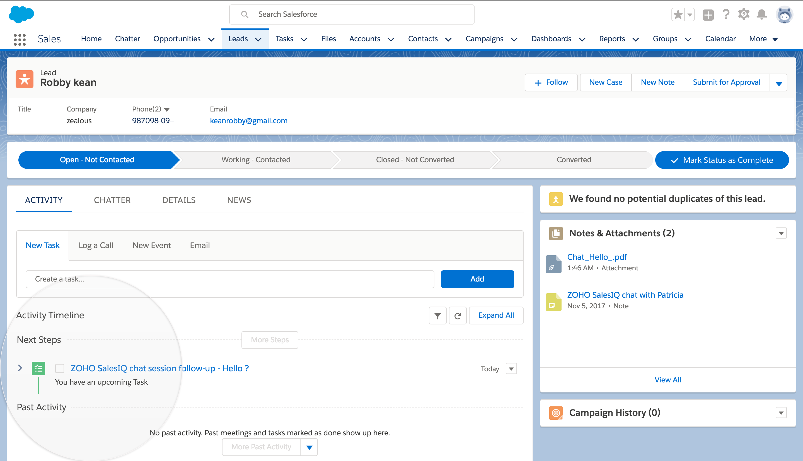This screenshot has height=461, width=803.
Task: Click Mark Status as Complete button
Action: [x=722, y=160]
